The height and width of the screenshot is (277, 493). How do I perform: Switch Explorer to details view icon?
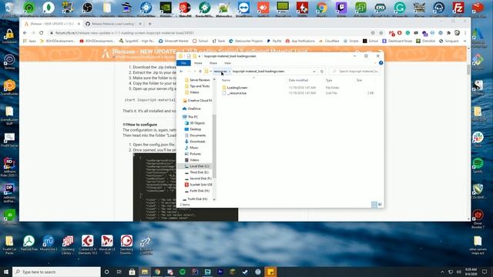click(374, 205)
